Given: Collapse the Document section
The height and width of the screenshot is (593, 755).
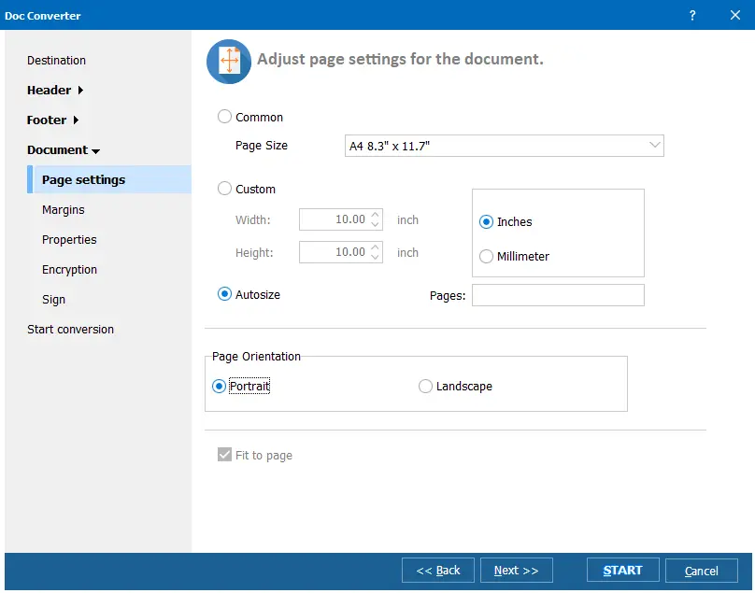Looking at the screenshot, I should 64,150.
